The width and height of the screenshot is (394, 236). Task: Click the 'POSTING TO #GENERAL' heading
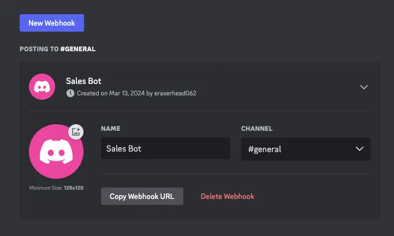point(57,49)
